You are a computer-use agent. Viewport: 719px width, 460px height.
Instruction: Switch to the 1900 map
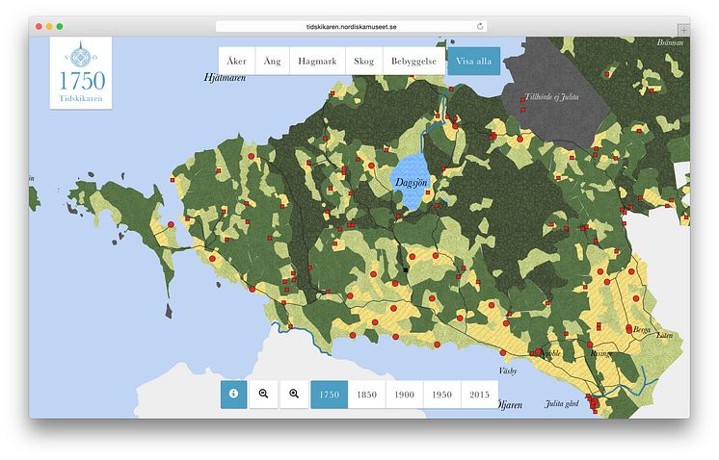404,395
